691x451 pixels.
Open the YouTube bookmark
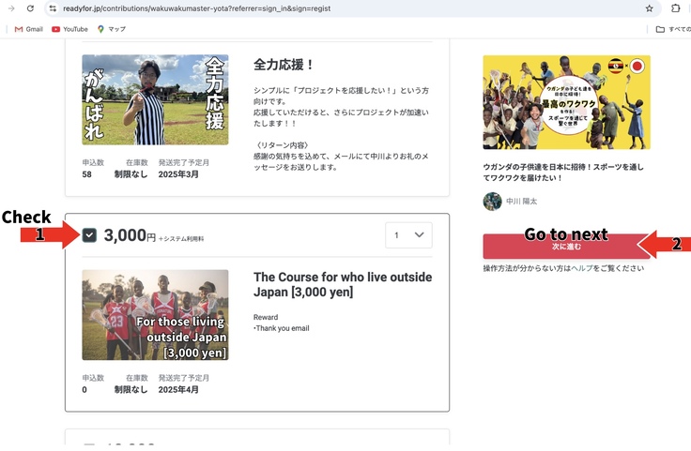pos(69,29)
